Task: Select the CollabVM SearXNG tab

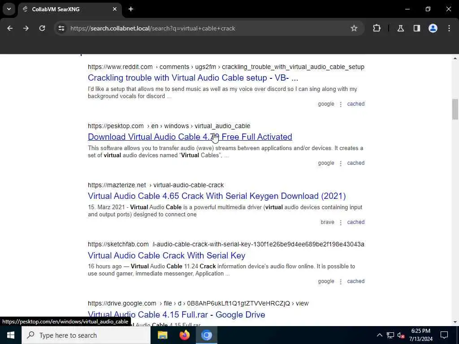Action: click(69, 9)
